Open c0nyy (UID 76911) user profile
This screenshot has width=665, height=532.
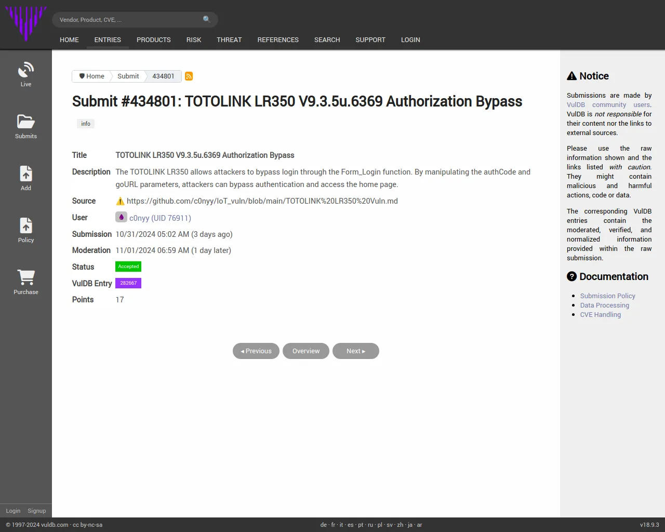[160, 218]
